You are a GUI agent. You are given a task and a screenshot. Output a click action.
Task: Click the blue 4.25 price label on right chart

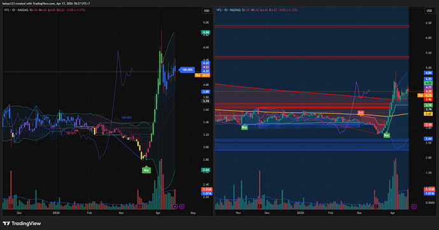point(429,79)
